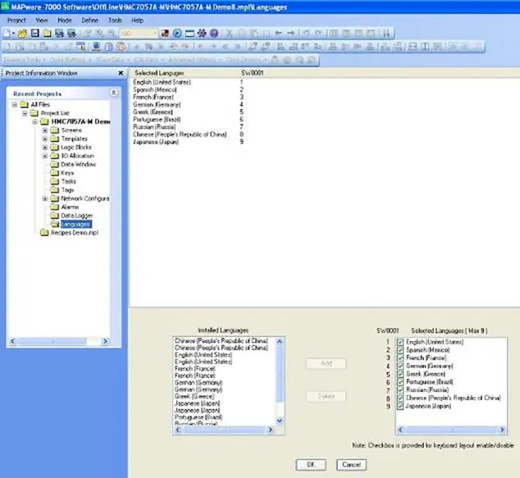Click the right arrow icon in top toolbar
This screenshot has height=478, width=520.
point(290,33)
